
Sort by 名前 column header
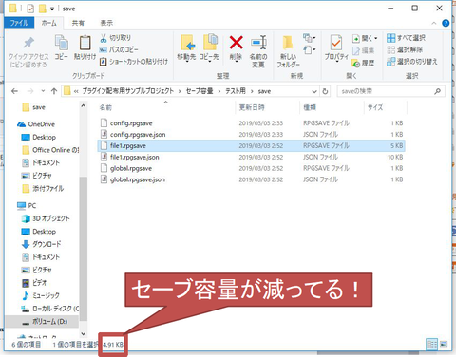(105, 107)
